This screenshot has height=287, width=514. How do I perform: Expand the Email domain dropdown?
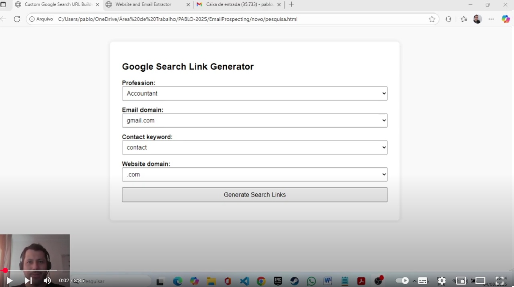point(254,120)
